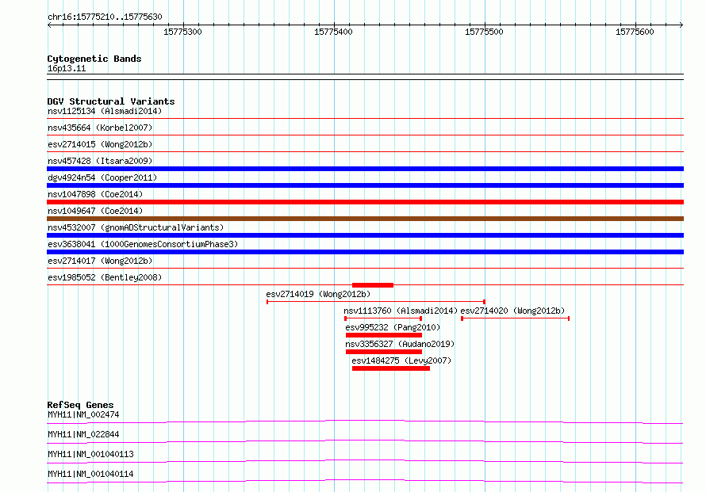Open the dgv4924n54 (Cooper2011) variant label

(102, 177)
